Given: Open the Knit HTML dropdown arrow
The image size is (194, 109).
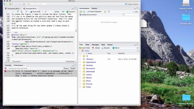Looking at the screenshot, I should 42,12.
